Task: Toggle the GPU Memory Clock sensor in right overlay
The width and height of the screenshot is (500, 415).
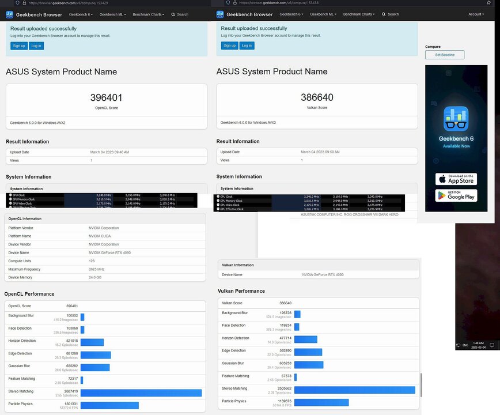Action: click(x=218, y=201)
